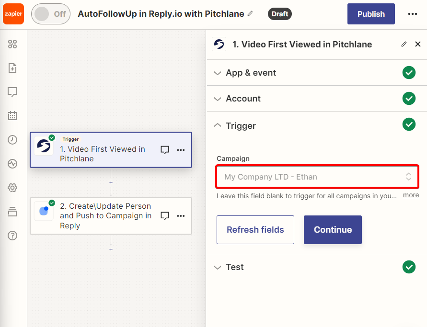Open the settings gear icon in sidebar

tap(12, 188)
